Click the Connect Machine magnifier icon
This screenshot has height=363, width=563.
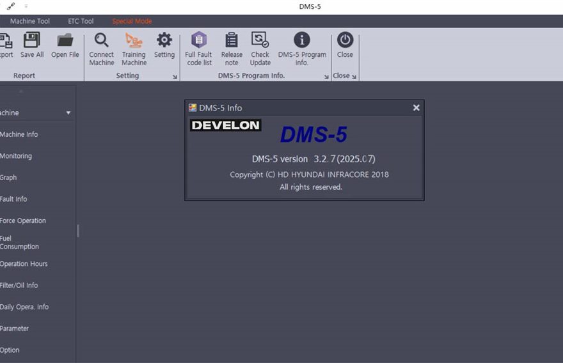point(101,41)
